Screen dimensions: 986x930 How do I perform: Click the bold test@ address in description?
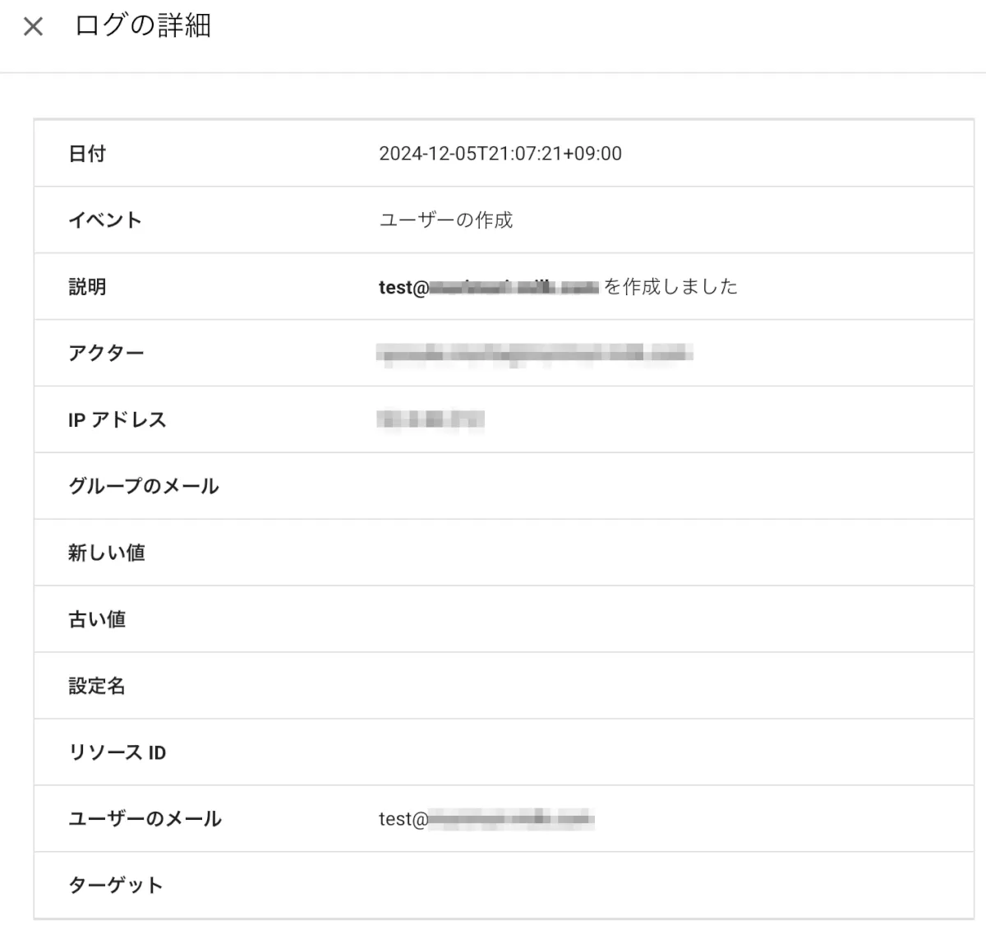pos(488,287)
